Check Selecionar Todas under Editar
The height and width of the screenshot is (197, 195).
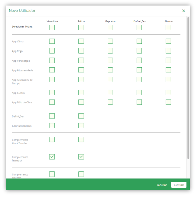point(81,28)
